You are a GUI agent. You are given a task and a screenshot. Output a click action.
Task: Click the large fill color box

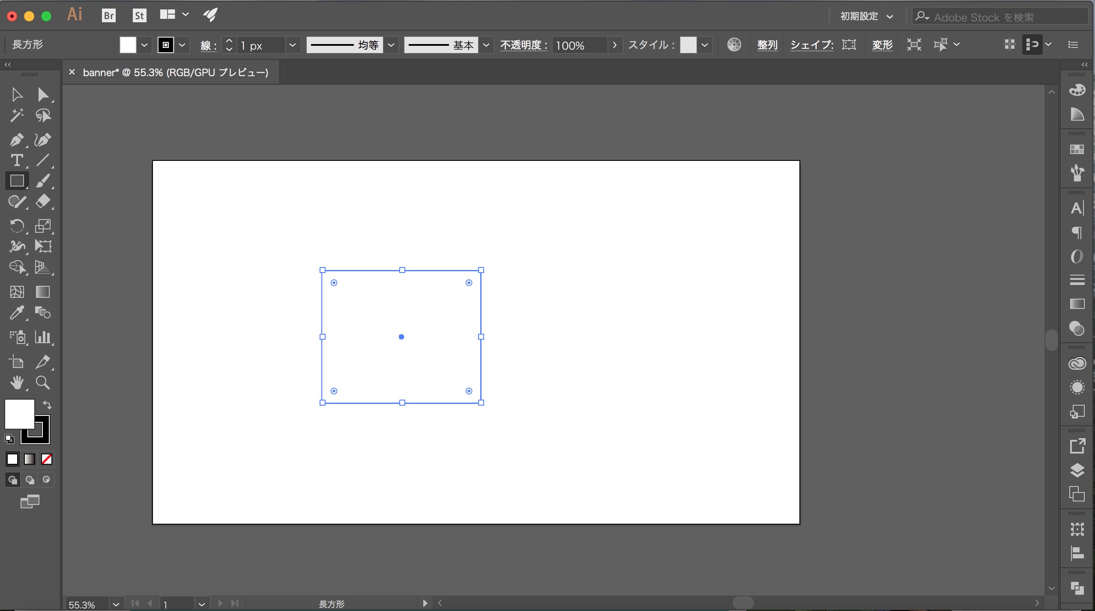coord(19,414)
